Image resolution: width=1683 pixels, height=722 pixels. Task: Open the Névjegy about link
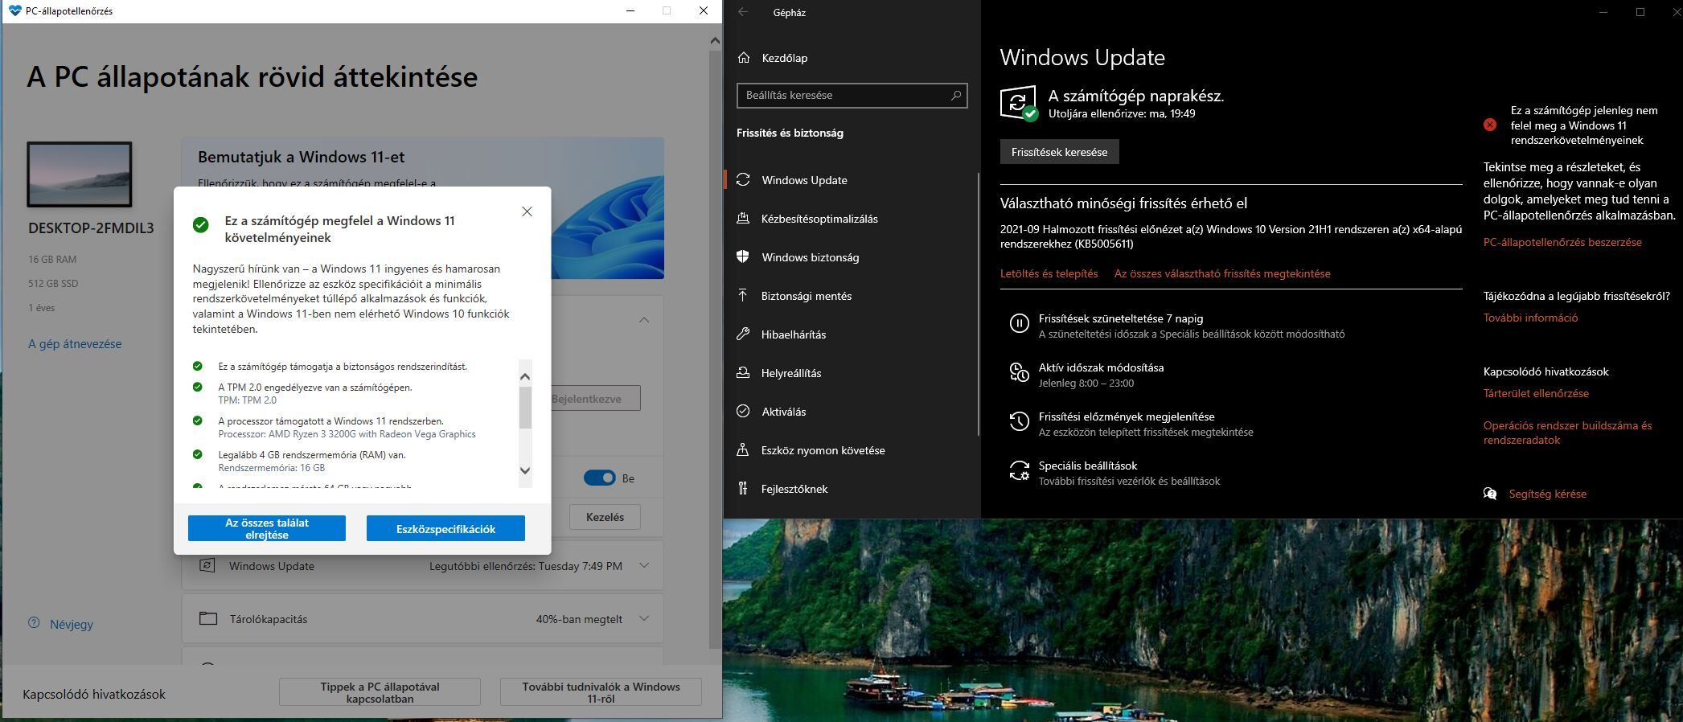pos(72,624)
